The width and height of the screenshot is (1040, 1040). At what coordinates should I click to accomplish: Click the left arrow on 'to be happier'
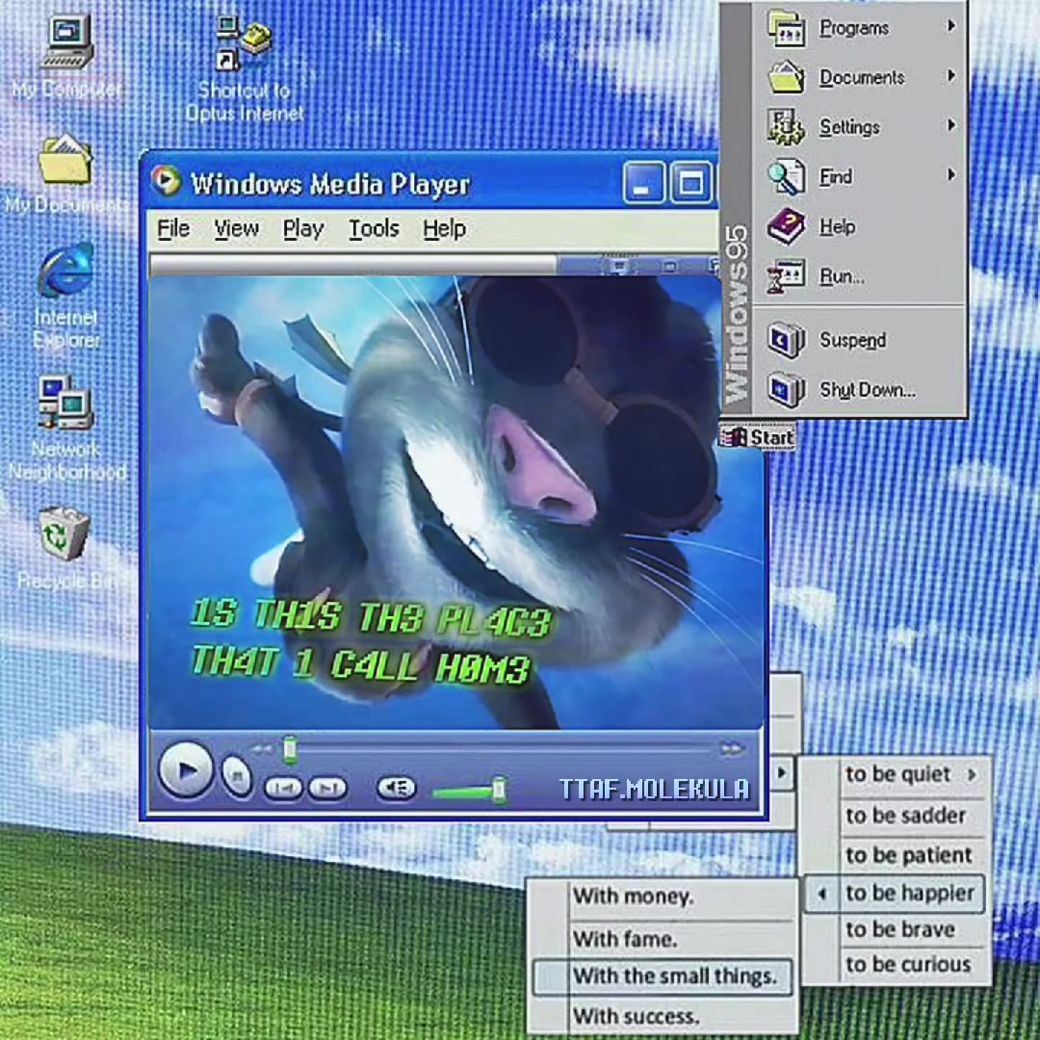[x=822, y=894]
